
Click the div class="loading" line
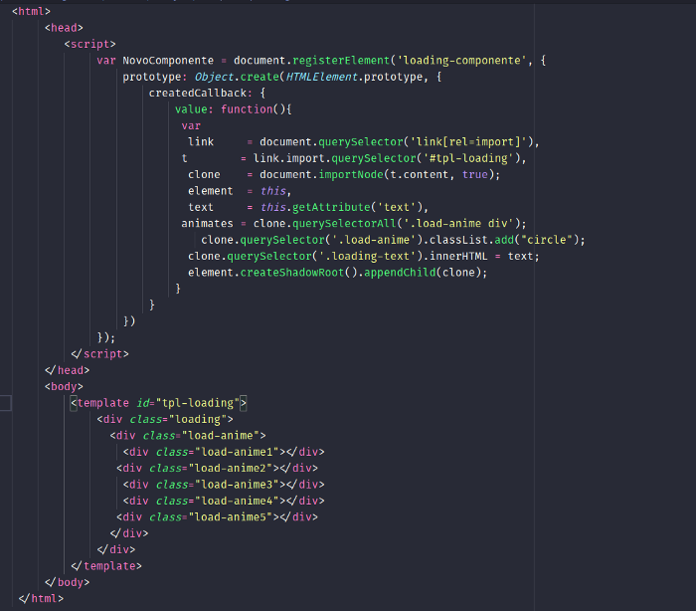[165, 420]
